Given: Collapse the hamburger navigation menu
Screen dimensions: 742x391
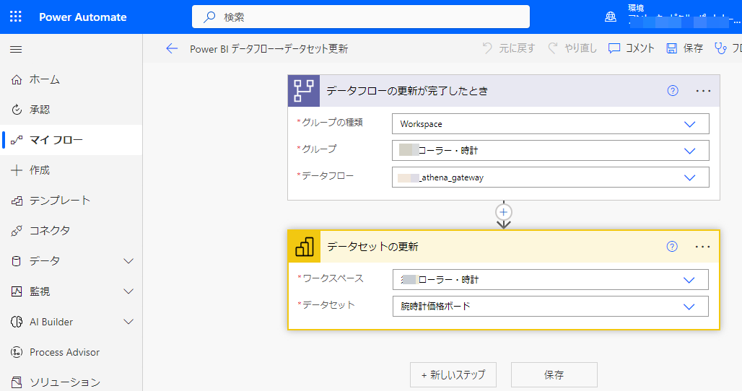Looking at the screenshot, I should pos(16,49).
